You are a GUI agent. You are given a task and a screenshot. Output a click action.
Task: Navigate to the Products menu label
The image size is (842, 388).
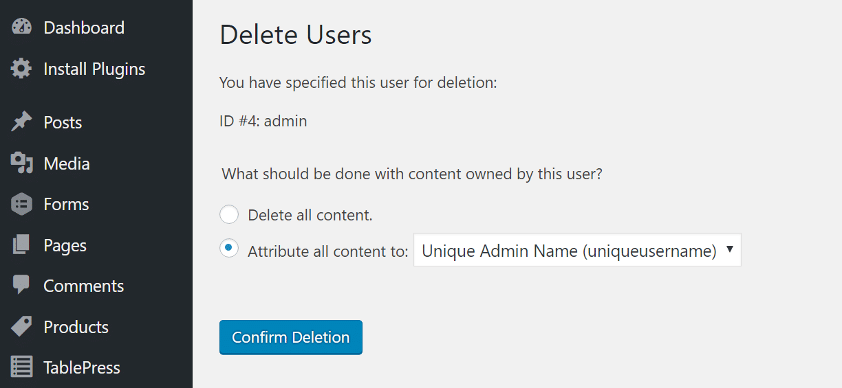[76, 327]
